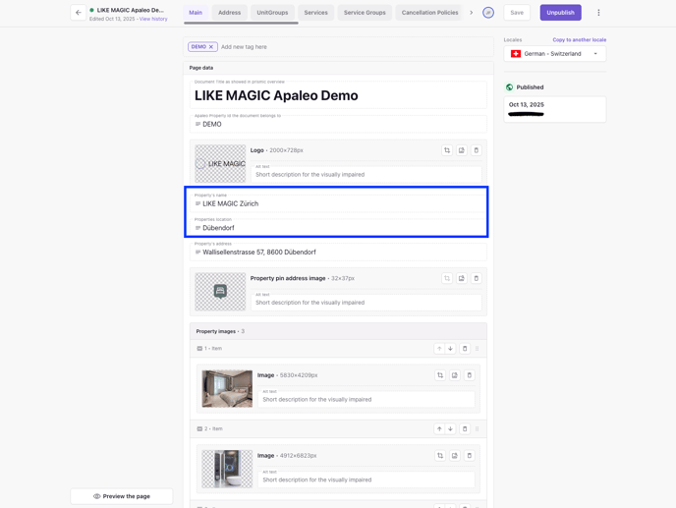This screenshot has width=676, height=508.
Task: Click the Unpublish button
Action: 560,13
